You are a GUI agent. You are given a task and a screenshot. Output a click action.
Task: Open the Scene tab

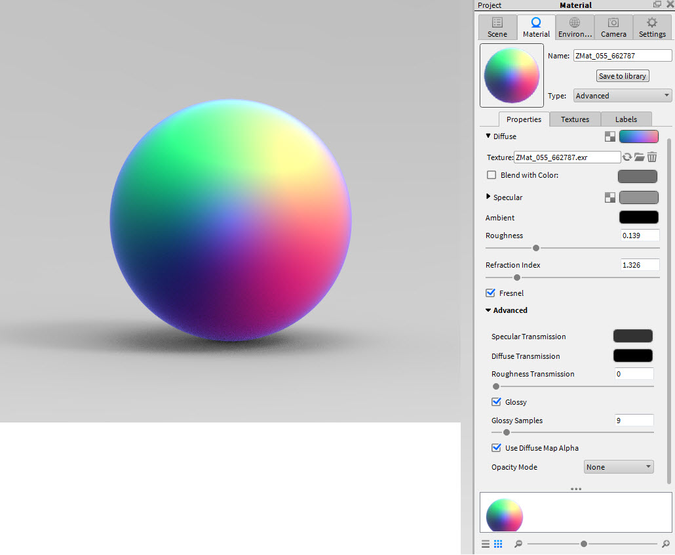tap(497, 28)
